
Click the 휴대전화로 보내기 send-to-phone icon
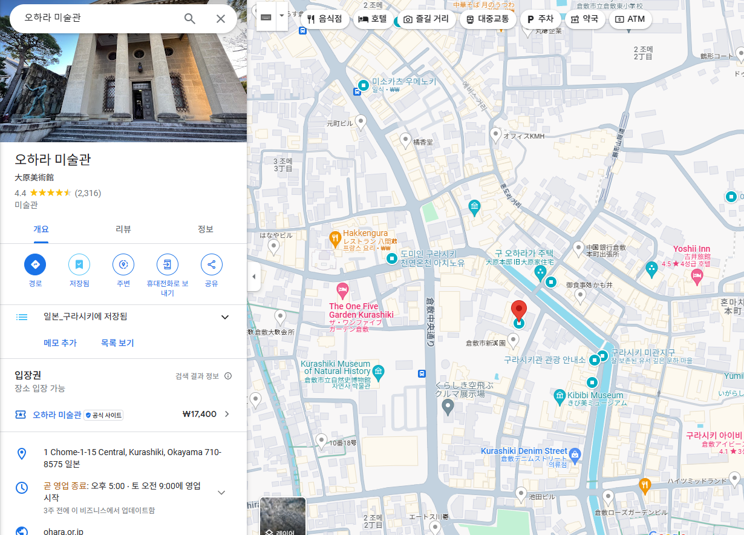pos(168,264)
